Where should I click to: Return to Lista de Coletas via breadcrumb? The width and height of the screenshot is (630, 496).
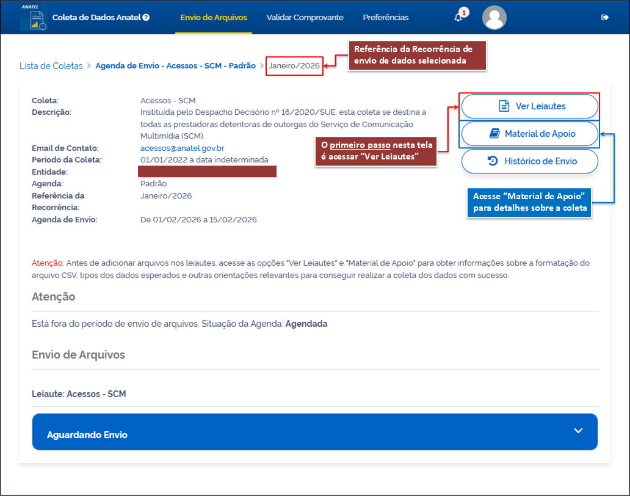click(51, 66)
